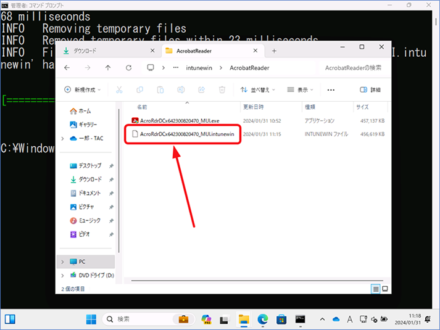Sort by 名前 column header
This screenshot has width=440, height=330.
pyautogui.click(x=142, y=107)
